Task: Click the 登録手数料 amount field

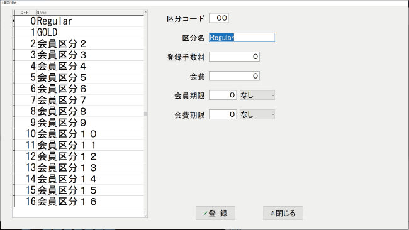Action: coord(234,57)
